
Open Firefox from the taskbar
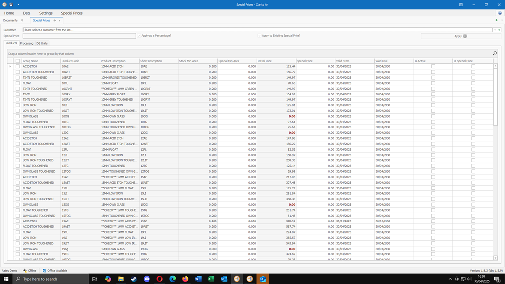(185, 279)
